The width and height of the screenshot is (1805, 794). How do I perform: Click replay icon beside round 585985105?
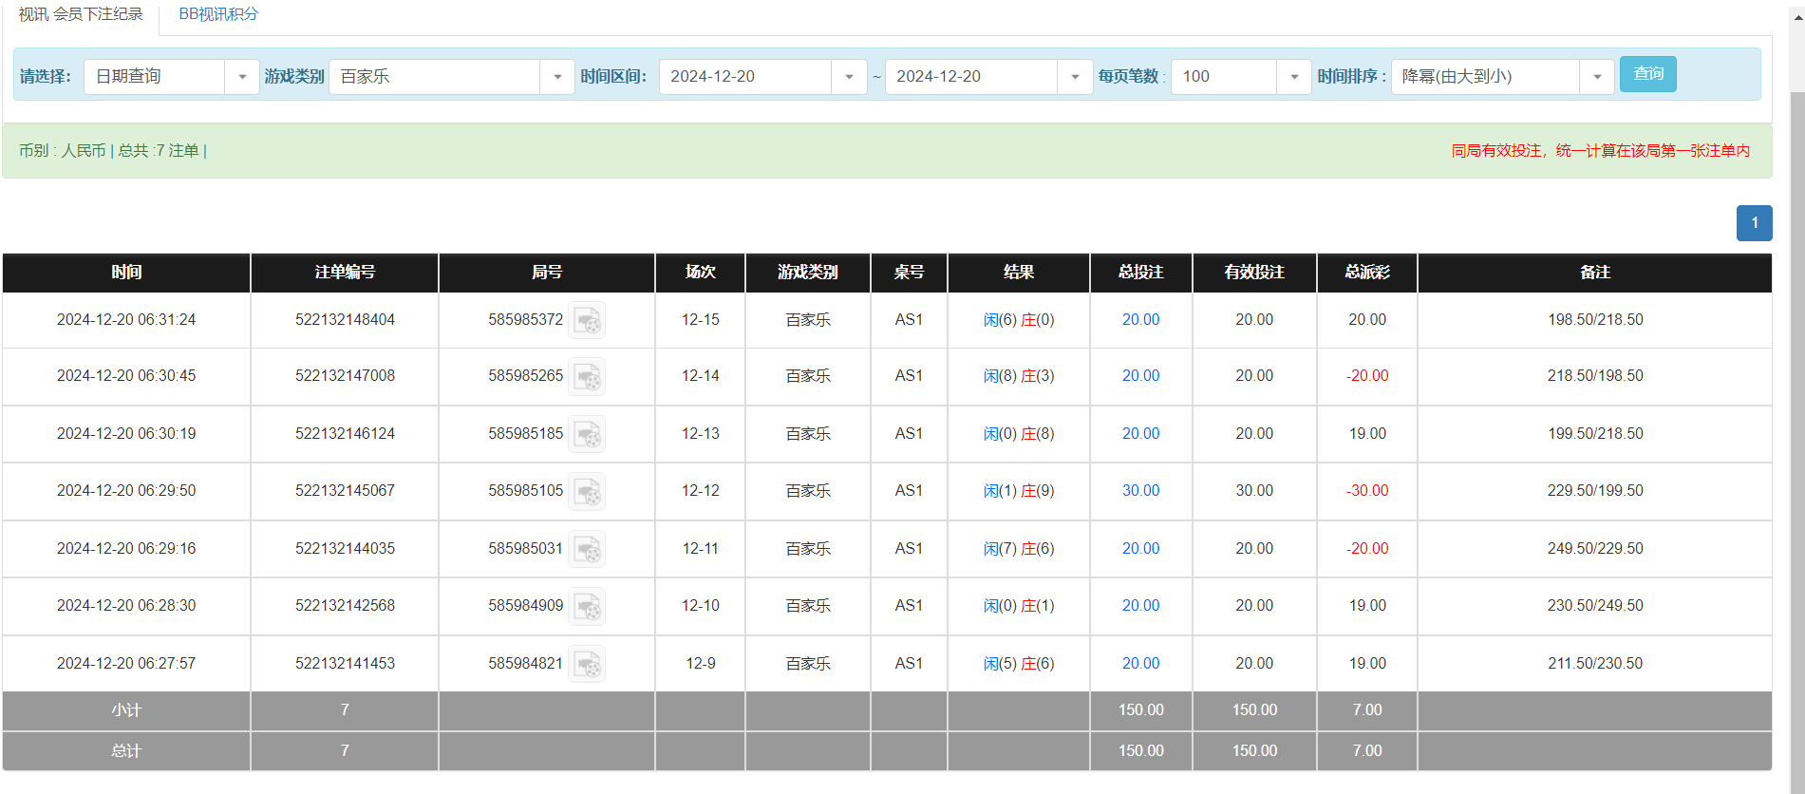587,492
